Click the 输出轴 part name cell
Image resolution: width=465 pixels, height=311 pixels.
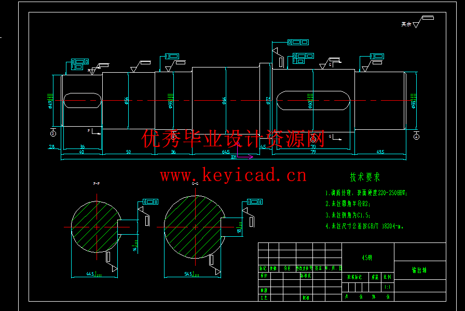point(419,270)
